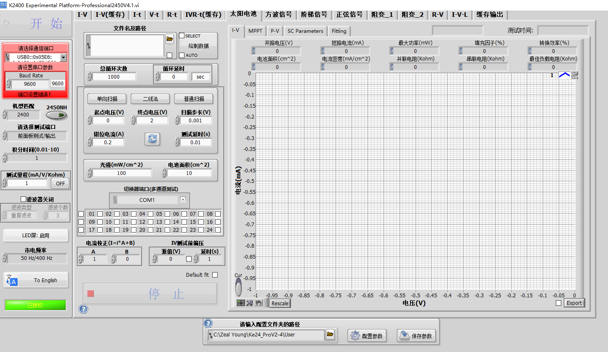Click the 终点电压(V) input field
This screenshot has width=608, height=352.
point(152,121)
